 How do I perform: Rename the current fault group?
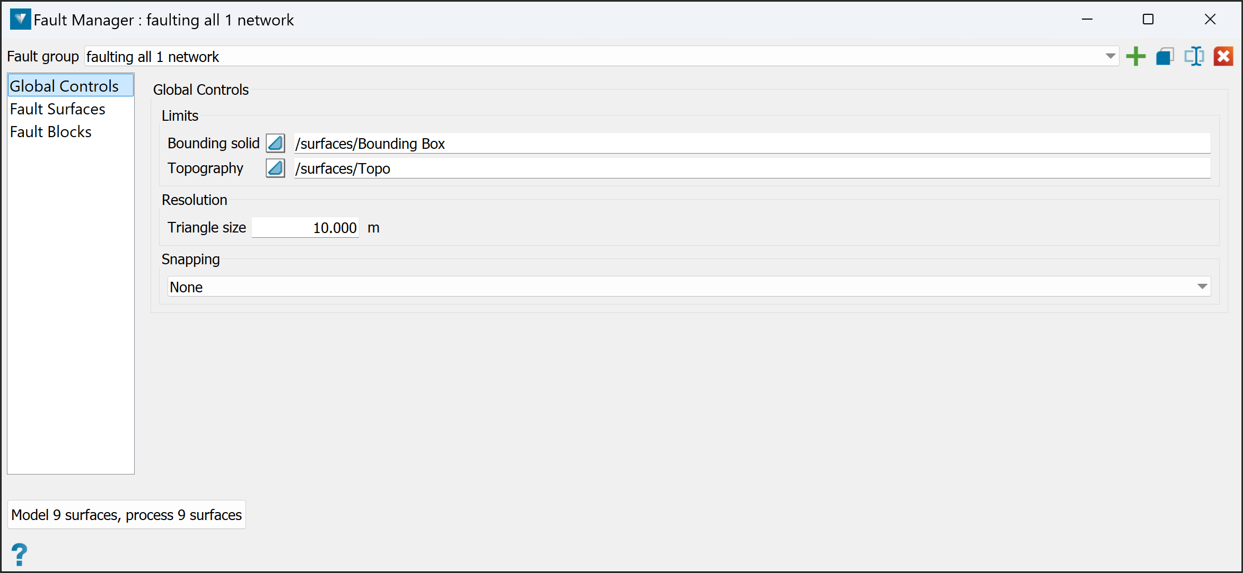[1194, 57]
